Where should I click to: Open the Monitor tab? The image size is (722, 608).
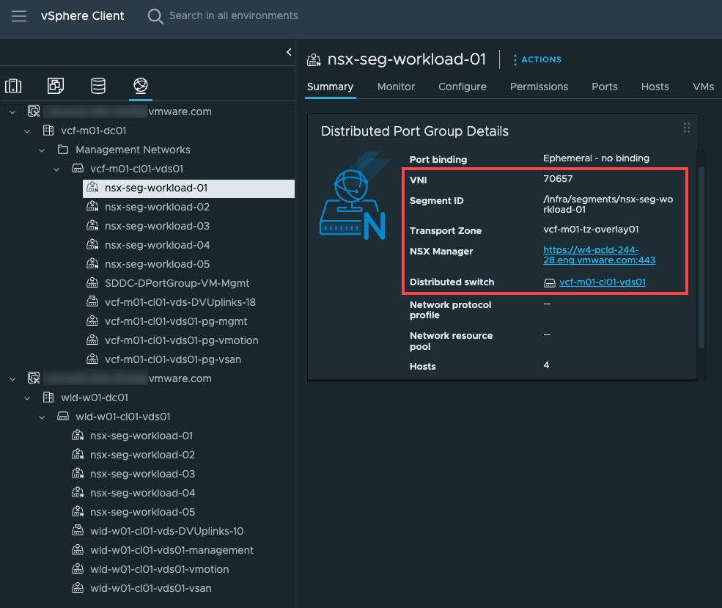(396, 87)
